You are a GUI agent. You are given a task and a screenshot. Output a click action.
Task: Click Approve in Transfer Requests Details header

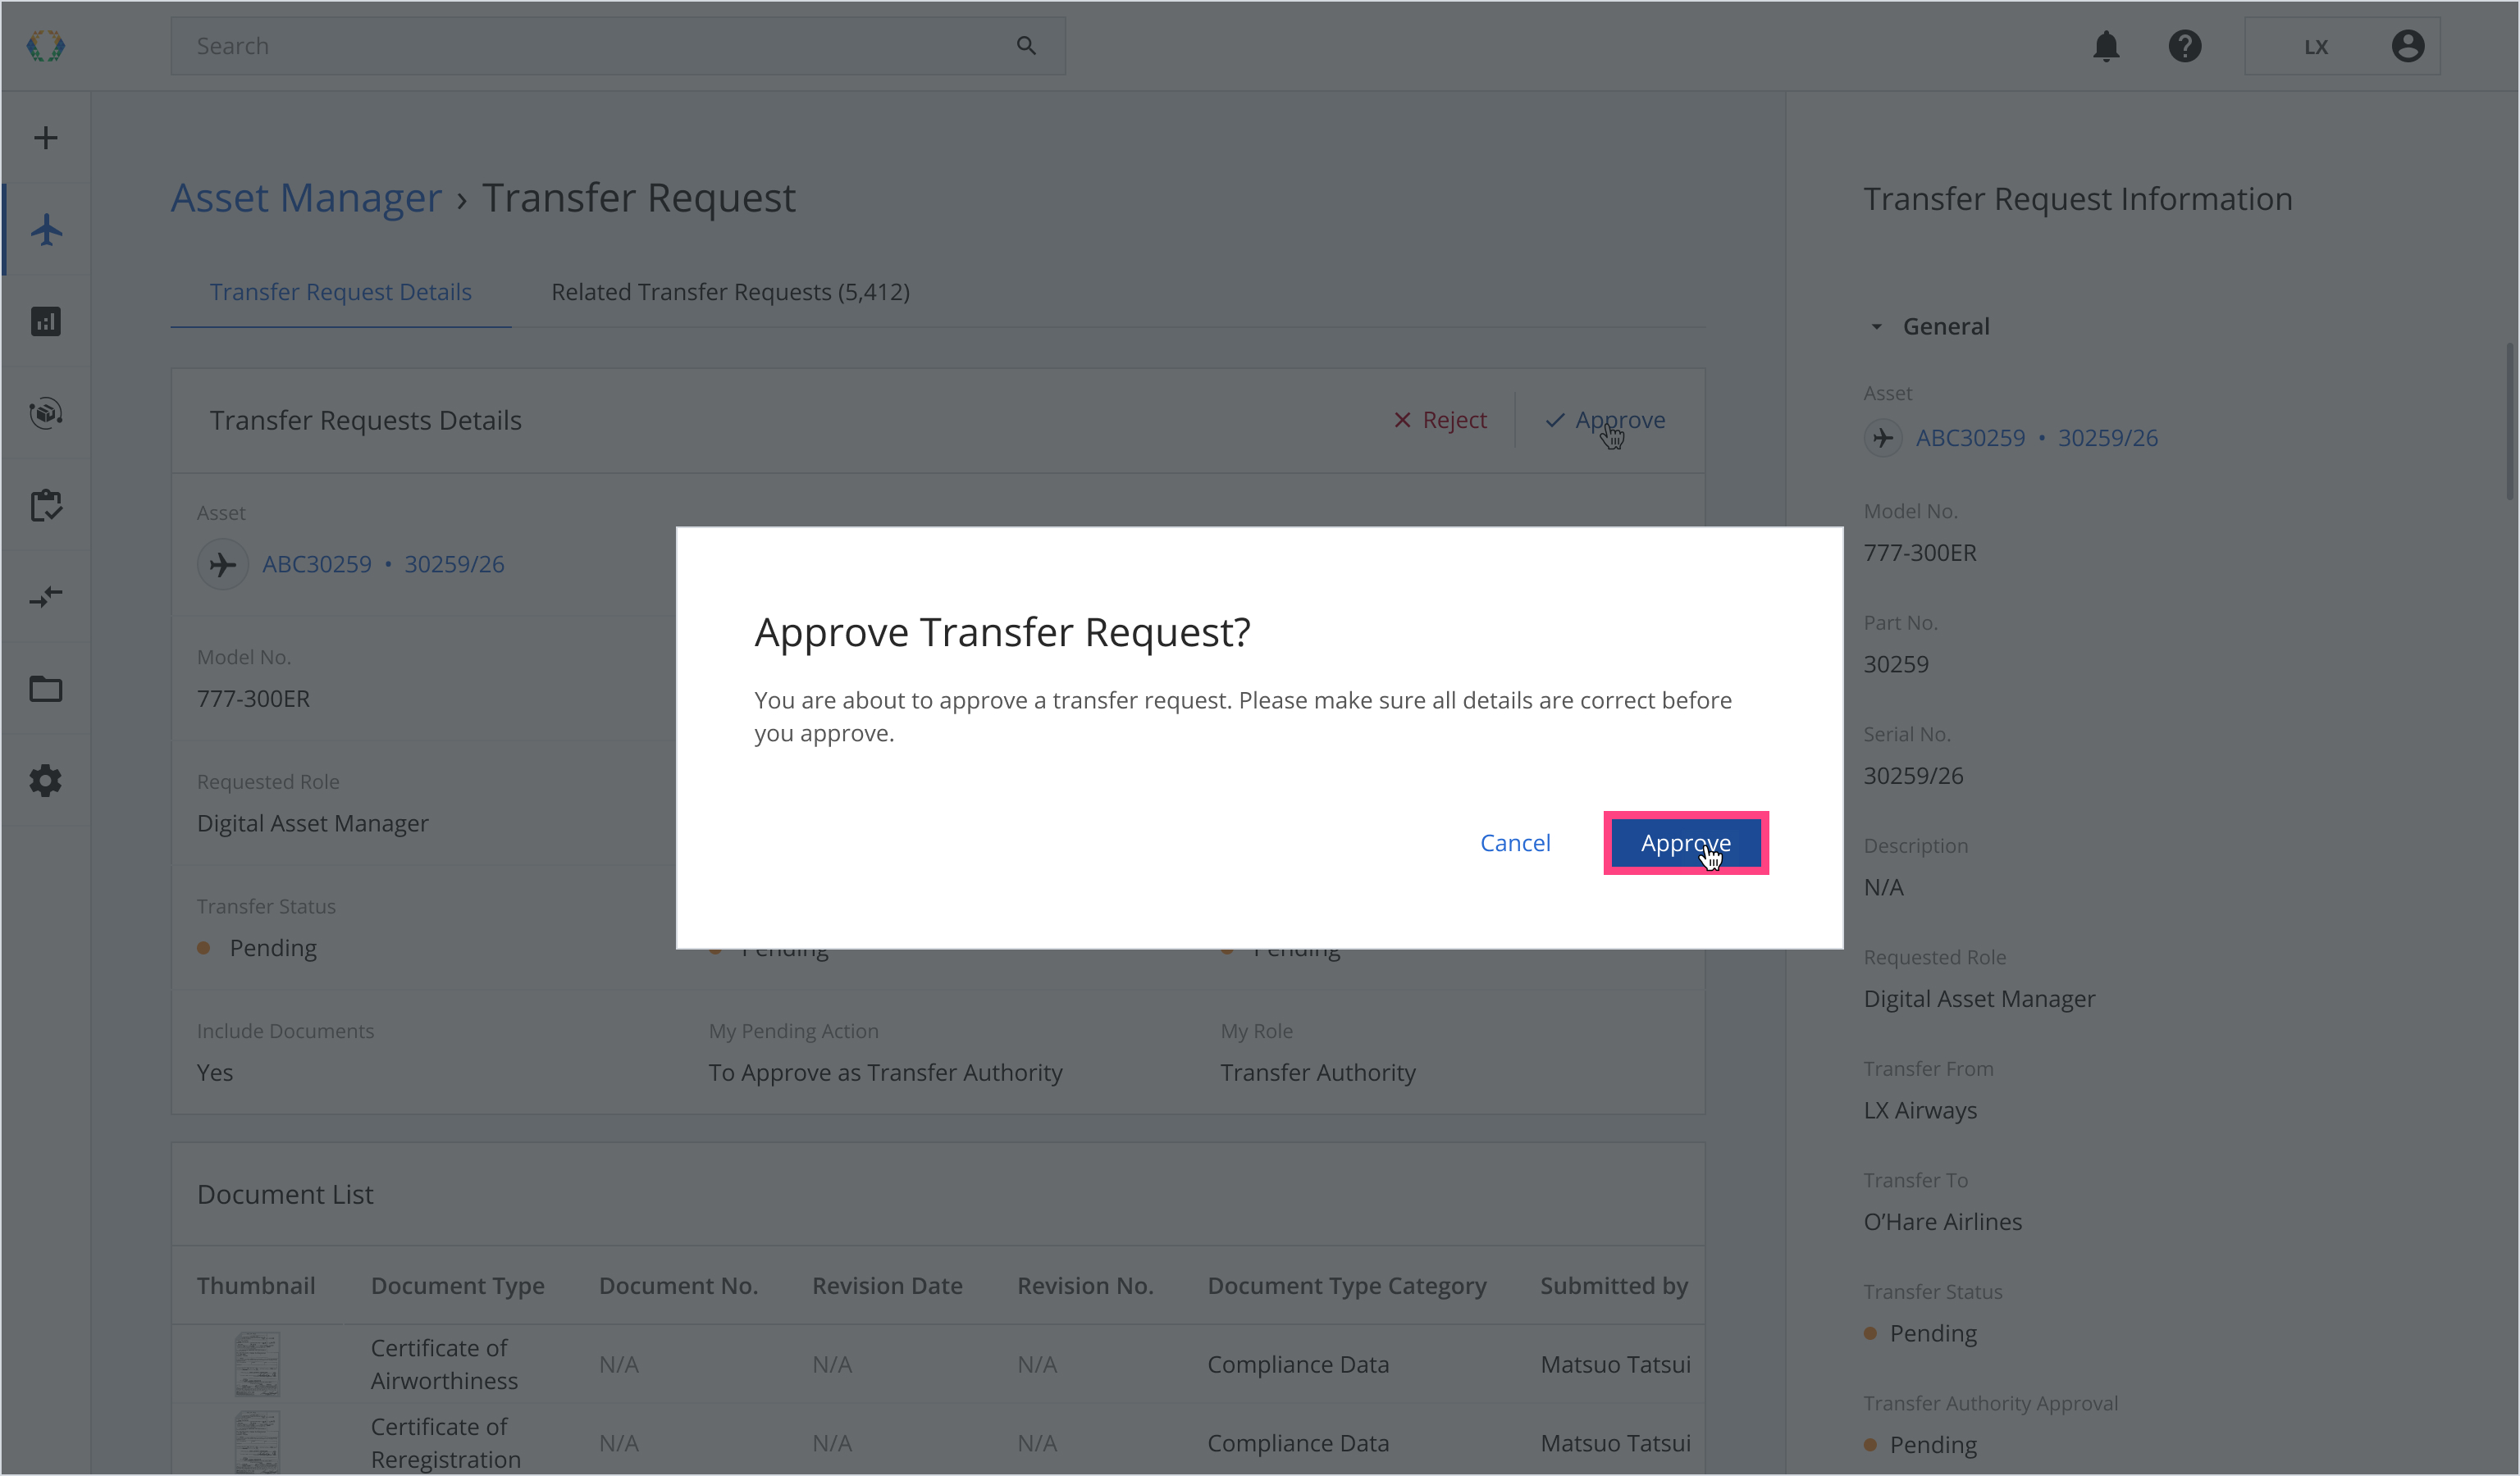(x=1606, y=421)
